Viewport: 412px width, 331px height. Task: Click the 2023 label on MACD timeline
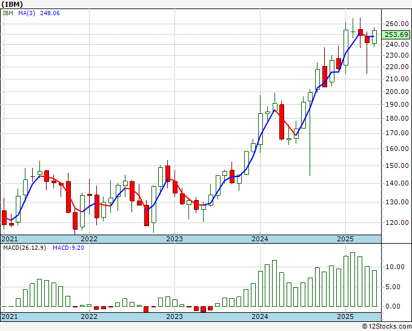(x=174, y=316)
